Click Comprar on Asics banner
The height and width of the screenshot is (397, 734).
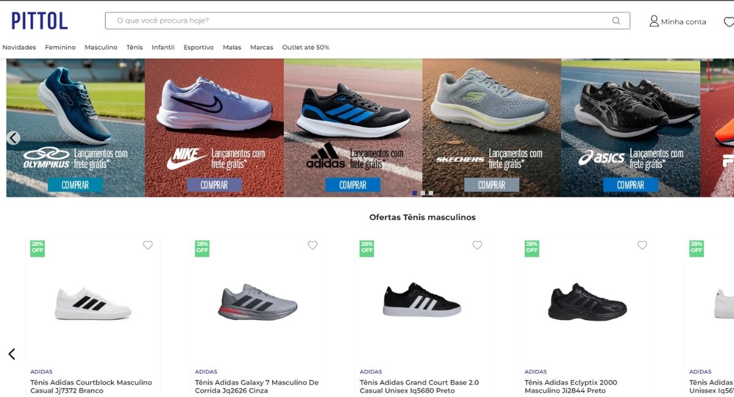click(631, 184)
